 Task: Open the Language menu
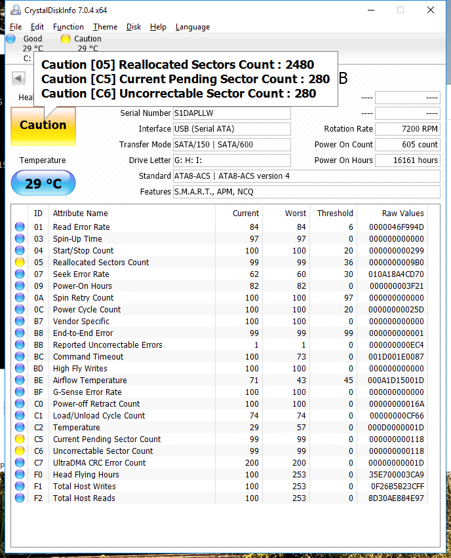coord(193,27)
